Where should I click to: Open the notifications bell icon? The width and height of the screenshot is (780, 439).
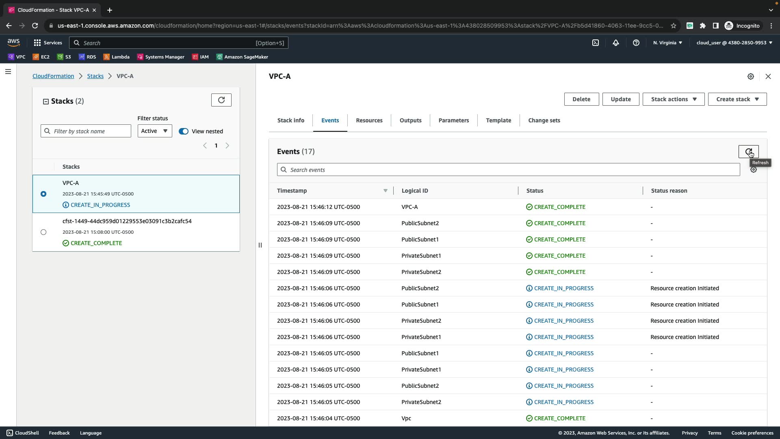click(x=615, y=43)
